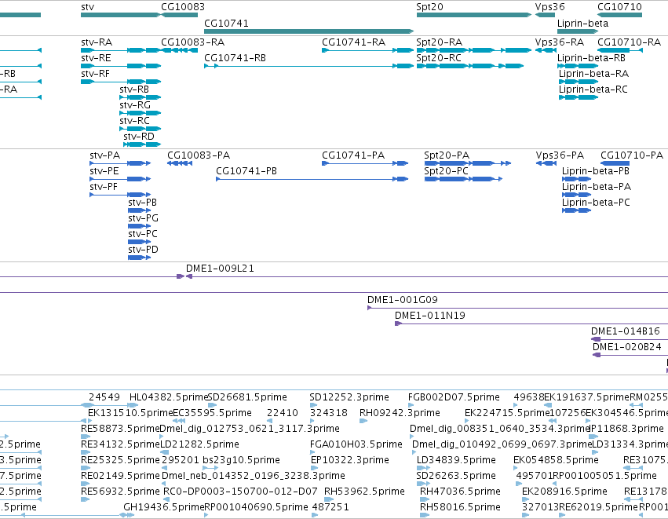Select BAC clone DME1-020B24

point(630,356)
